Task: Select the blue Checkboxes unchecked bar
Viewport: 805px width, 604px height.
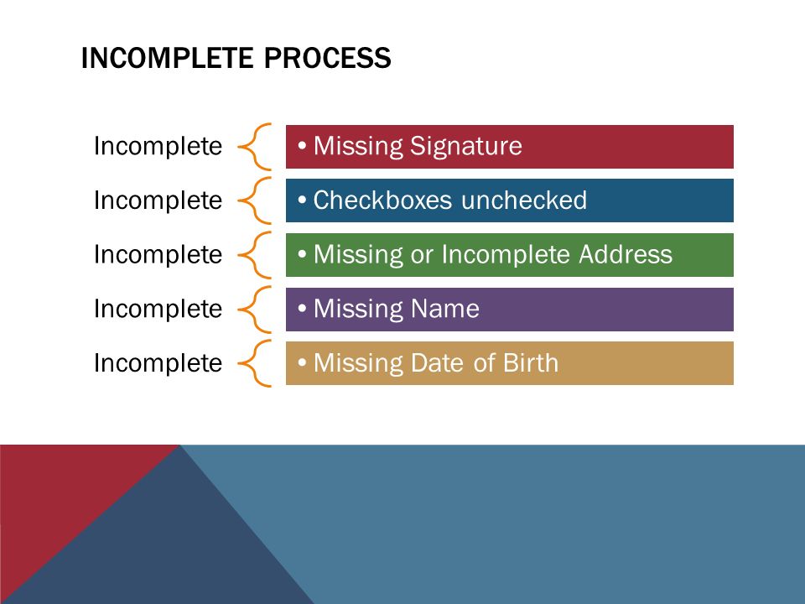Action: coord(509,200)
